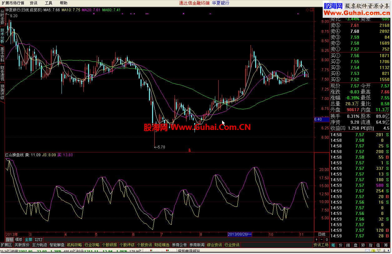392x254 pixels.
Task: Click the MA10: 7.75 label
Action: (x=71, y=10)
